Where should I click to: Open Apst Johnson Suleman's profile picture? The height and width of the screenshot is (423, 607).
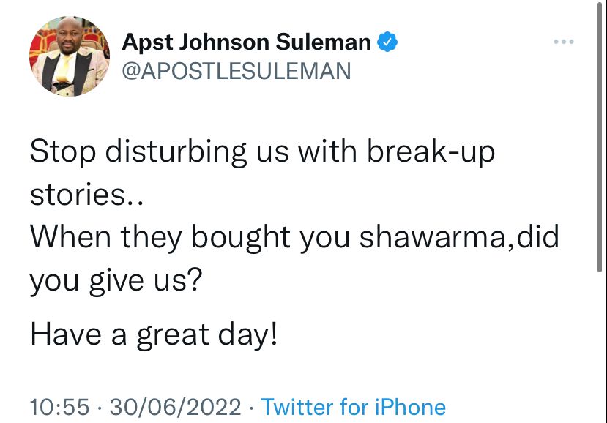(x=70, y=56)
